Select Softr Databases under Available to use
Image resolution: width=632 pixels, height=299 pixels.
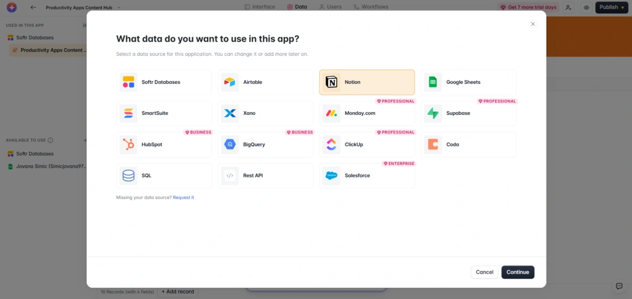[30, 154]
